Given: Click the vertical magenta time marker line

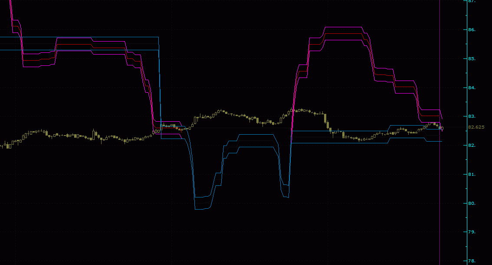Looking at the screenshot, I should 440,132.
